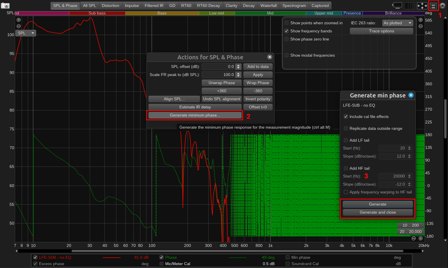Click the red LFE-SUB trace line sample
Image resolution: width=448 pixels, height=268 pixels.
[111, 257]
